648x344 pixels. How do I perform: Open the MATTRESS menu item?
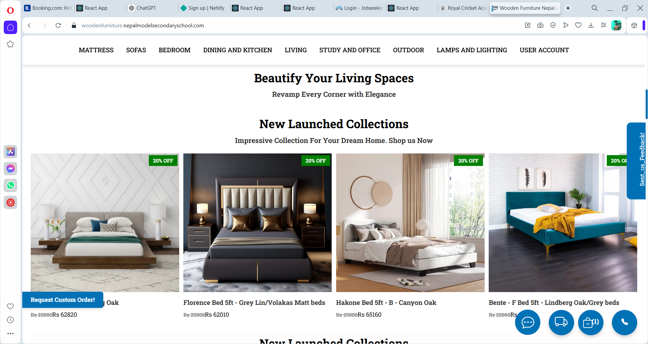96,50
